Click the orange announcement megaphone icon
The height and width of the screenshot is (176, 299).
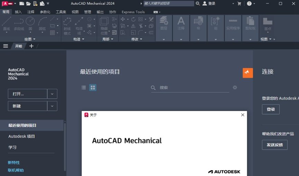tap(248, 73)
